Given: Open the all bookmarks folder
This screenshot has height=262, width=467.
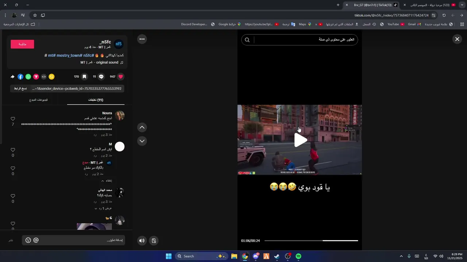Looking at the screenshot, I should click(x=19, y=24).
